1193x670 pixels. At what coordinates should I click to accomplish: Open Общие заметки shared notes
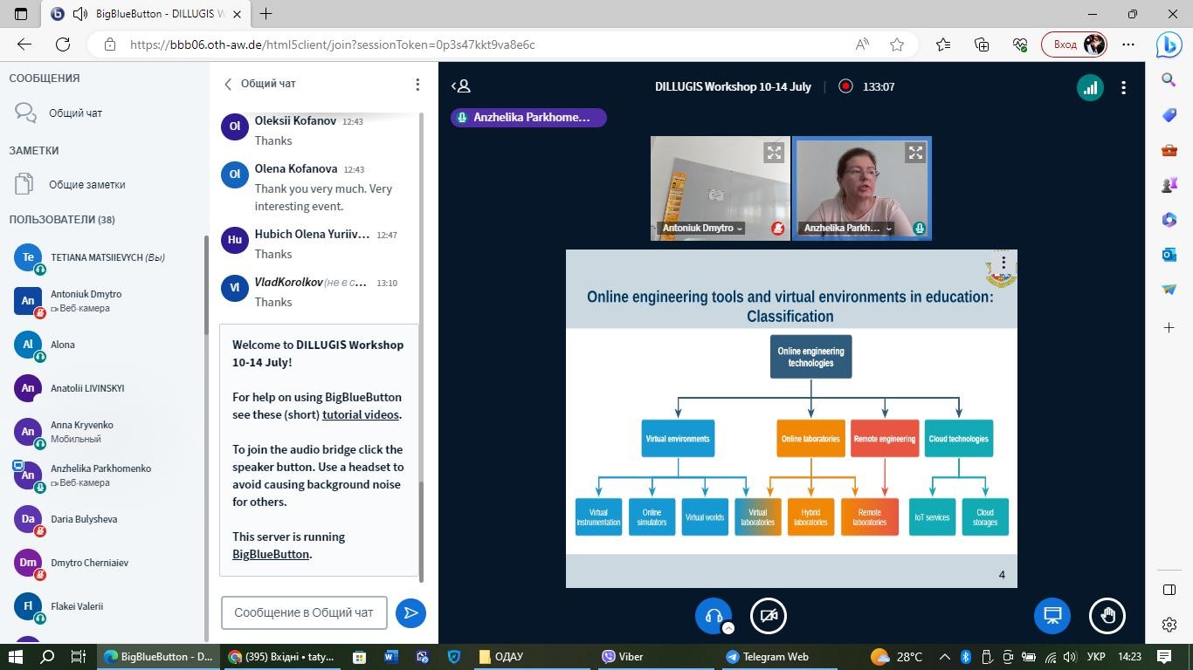[86, 184]
